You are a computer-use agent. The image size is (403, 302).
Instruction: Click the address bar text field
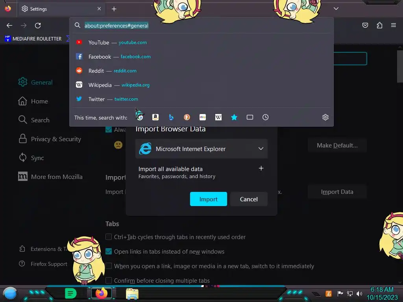click(201, 26)
